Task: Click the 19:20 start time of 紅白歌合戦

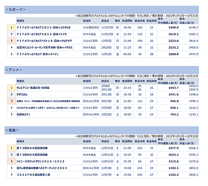Action: pos(127,155)
